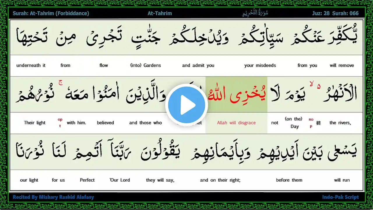Select the translation 'your misdeeds'
Image resolution: width=373 pixels, height=210 pixels.
260,65
